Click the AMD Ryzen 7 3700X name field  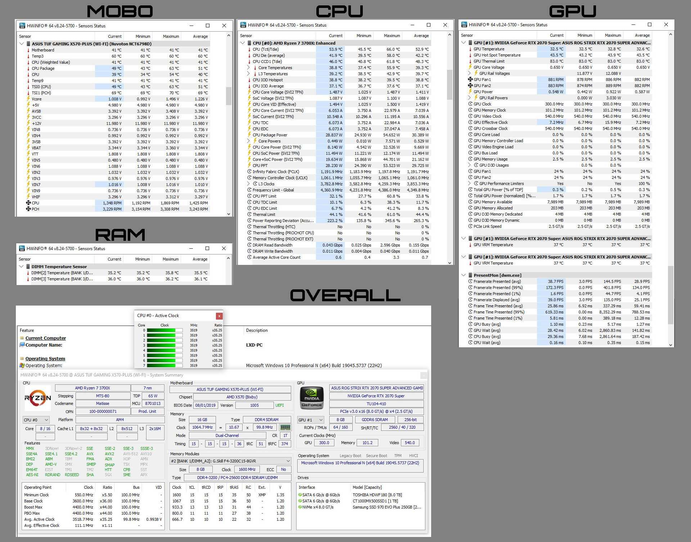coord(92,388)
